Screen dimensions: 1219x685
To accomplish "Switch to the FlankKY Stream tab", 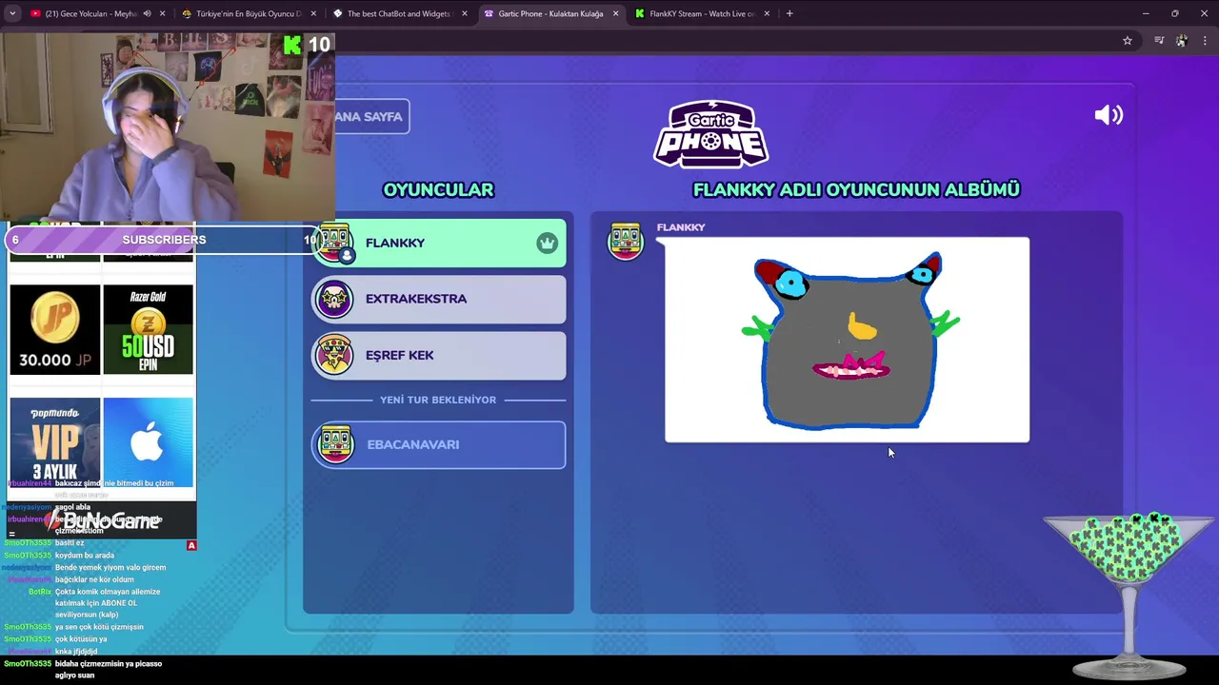I will (x=702, y=13).
